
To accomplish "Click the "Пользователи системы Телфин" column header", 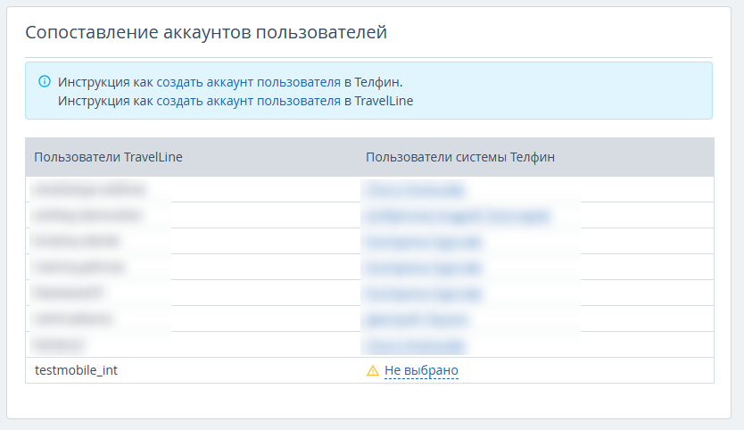I will click(460, 157).
